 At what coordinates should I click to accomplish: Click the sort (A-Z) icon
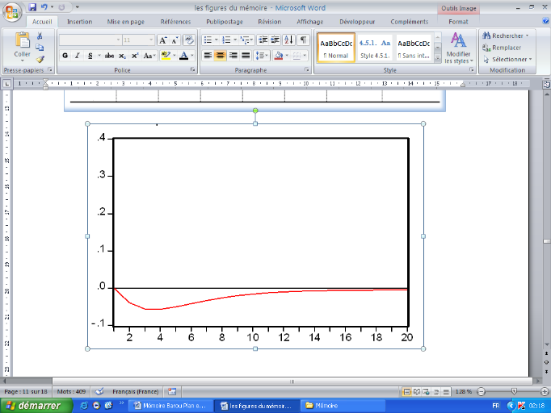[288, 40]
